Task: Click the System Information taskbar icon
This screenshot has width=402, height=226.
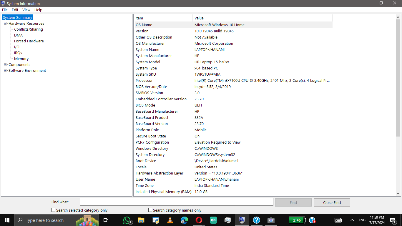Action: coord(242,220)
